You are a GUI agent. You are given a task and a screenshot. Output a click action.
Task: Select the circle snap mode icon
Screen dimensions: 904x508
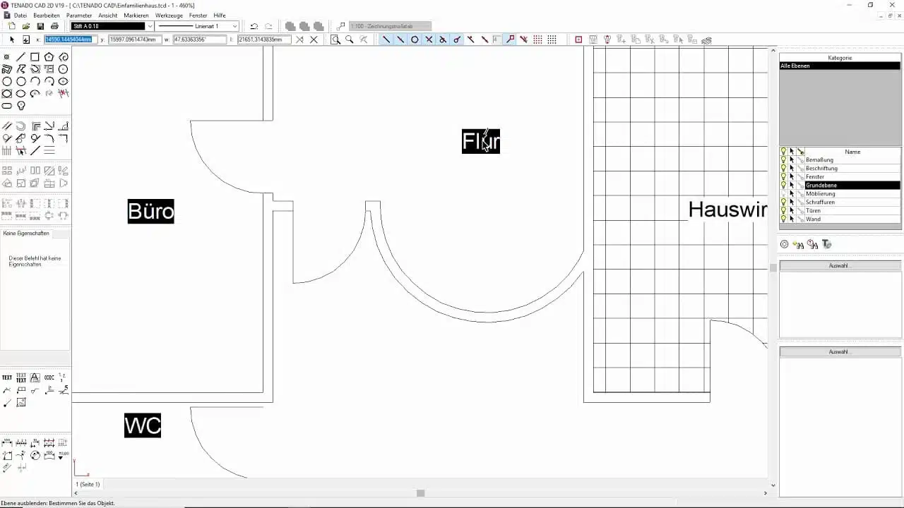click(415, 40)
